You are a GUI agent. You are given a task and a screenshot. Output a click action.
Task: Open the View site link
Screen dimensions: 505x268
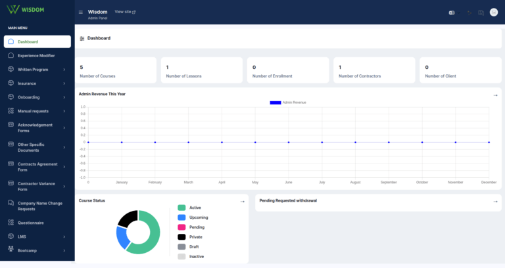coord(125,12)
